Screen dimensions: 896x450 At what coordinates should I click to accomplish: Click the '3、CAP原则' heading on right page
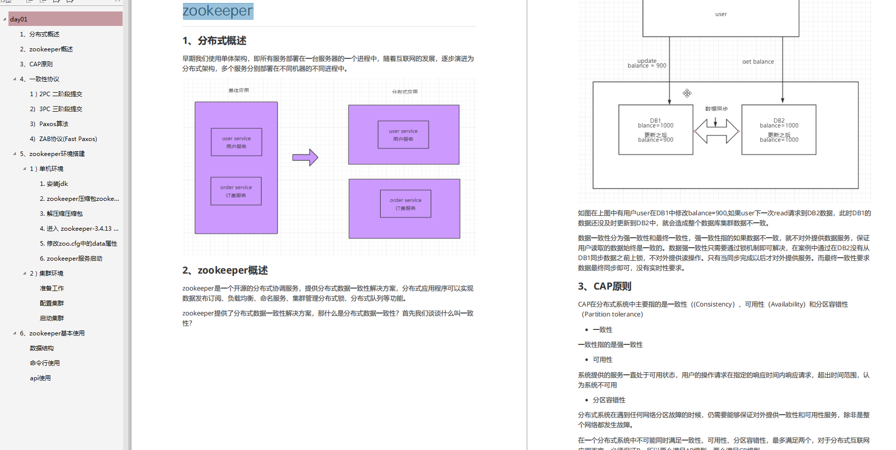604,287
